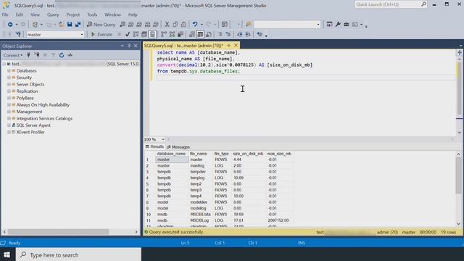Toggle Results to Grid icon
The width and height of the screenshot is (464, 261).
[x=200, y=34]
